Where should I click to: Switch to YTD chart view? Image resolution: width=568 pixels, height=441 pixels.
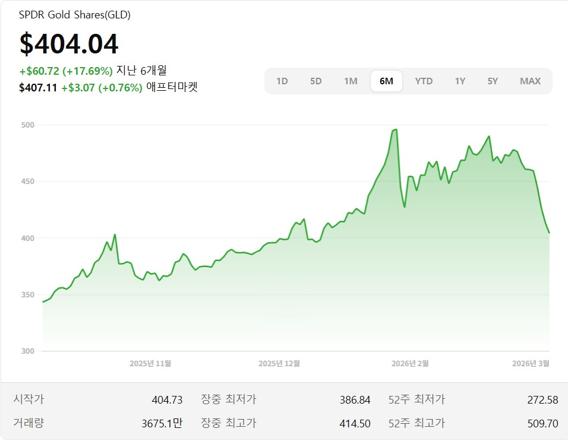click(424, 81)
